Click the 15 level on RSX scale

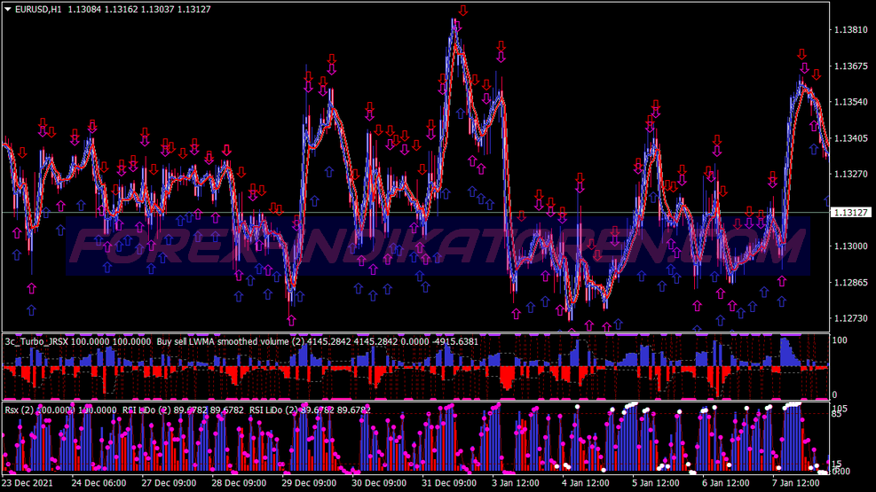(x=837, y=465)
